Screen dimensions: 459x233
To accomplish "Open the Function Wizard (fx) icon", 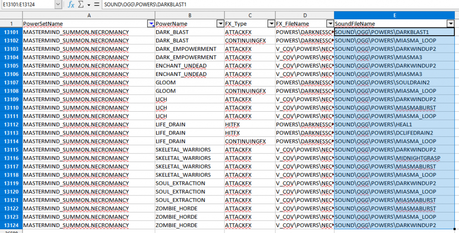I will point(71,5).
